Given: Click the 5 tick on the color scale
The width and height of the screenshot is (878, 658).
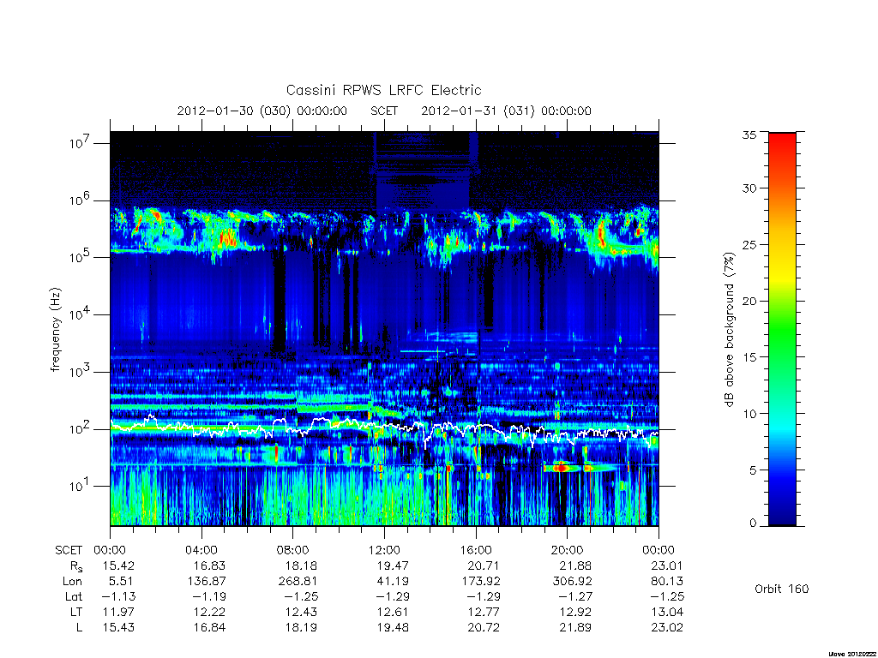Looking at the screenshot, I should coord(753,470).
